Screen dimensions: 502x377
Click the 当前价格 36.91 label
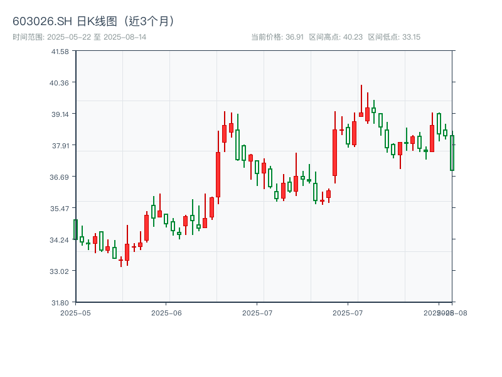277,37
